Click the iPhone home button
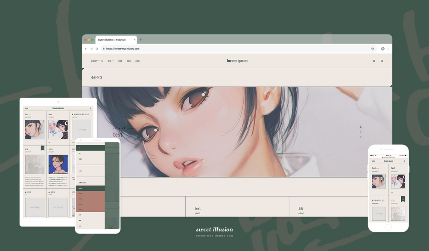The width and height of the screenshot is (429, 251). 388,227
